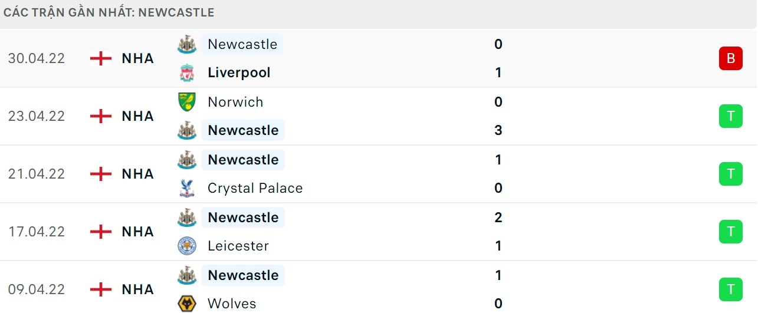Click the 30.04.22 match date
The image size is (758, 313).
point(37,58)
